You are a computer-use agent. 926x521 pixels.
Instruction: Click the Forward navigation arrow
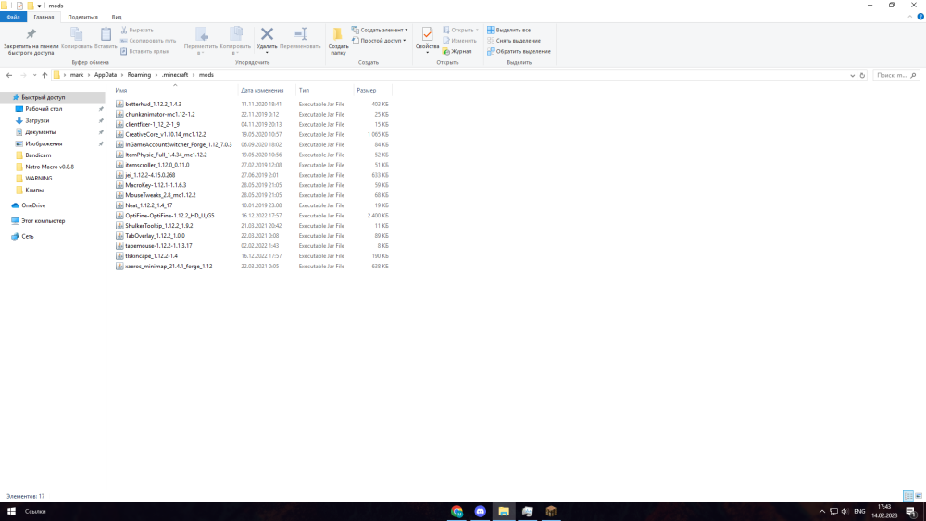pos(23,75)
